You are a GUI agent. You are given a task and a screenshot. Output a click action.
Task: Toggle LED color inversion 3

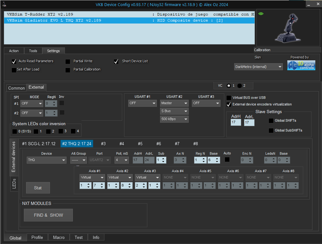point(61,131)
